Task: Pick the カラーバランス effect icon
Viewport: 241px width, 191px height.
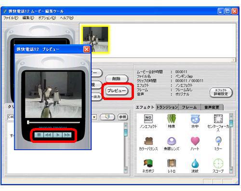Action: point(148,141)
